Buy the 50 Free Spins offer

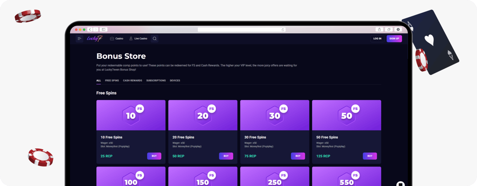[x=370, y=156]
